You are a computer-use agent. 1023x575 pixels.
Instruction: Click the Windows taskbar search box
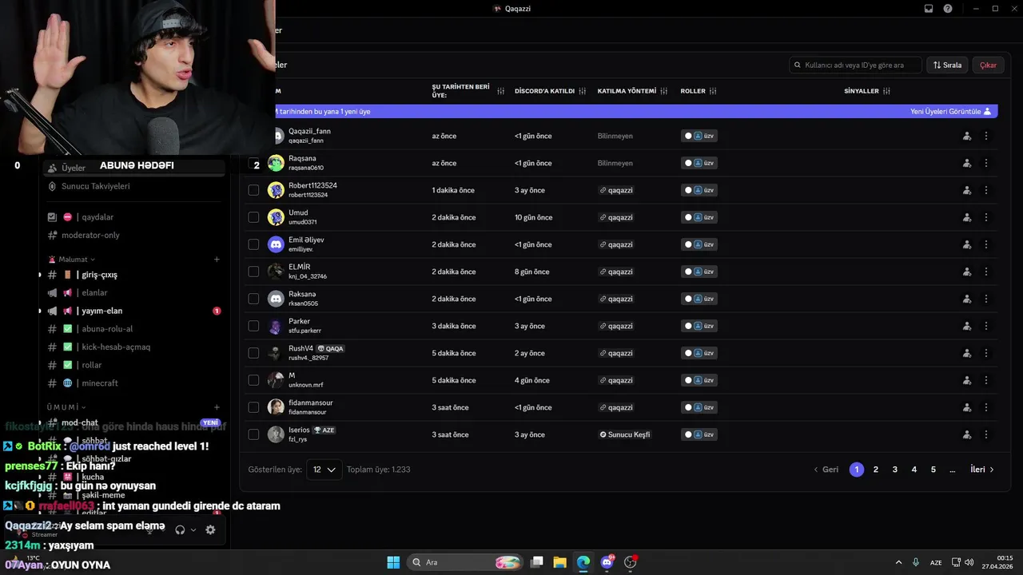465,562
